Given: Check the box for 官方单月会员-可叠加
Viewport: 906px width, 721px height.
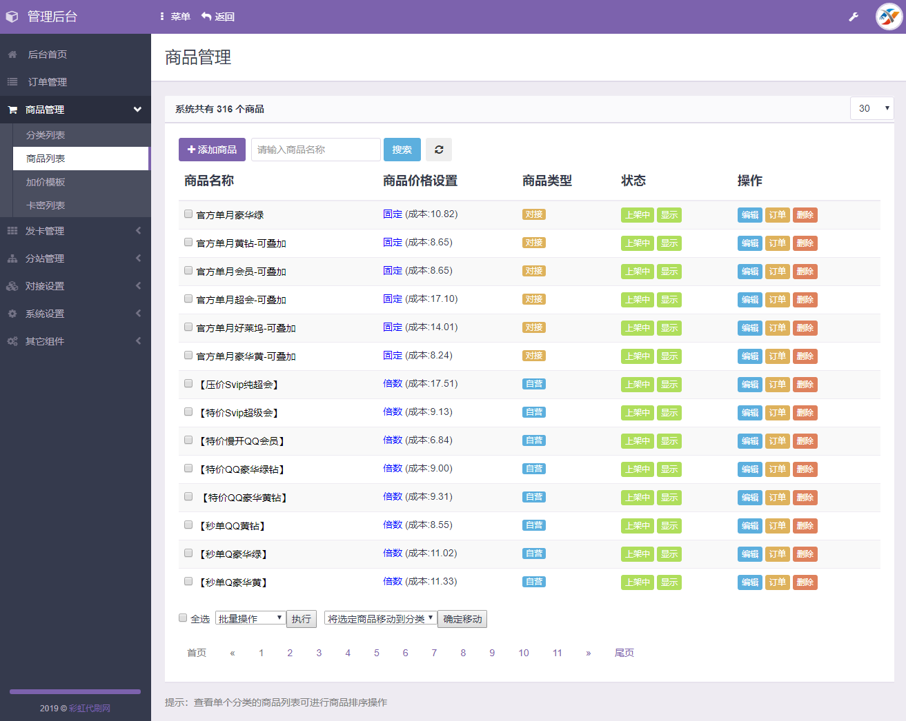Looking at the screenshot, I should point(188,270).
